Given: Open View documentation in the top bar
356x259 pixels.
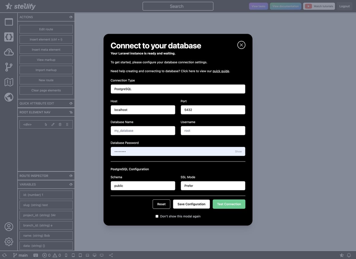Looking at the screenshot, I should [285, 6].
